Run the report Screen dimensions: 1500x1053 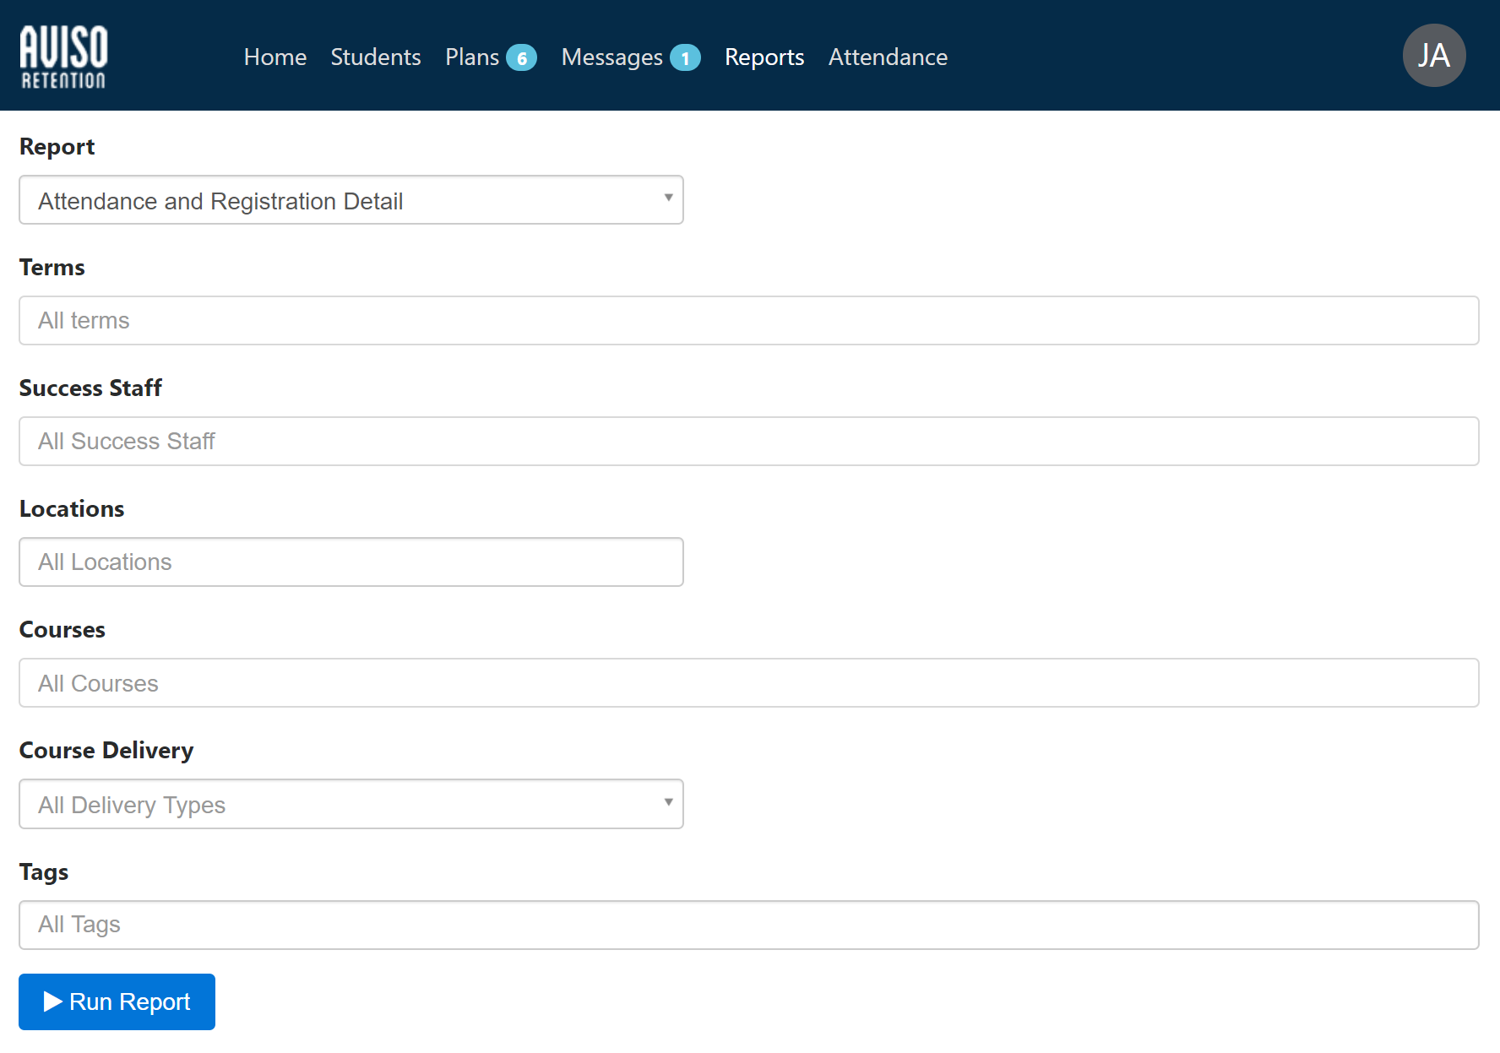click(117, 1001)
